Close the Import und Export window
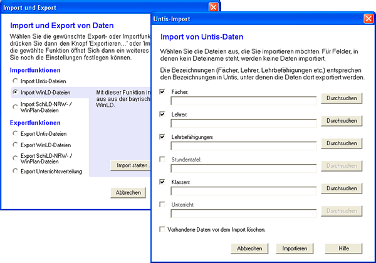376x263 pixels. [214, 7]
